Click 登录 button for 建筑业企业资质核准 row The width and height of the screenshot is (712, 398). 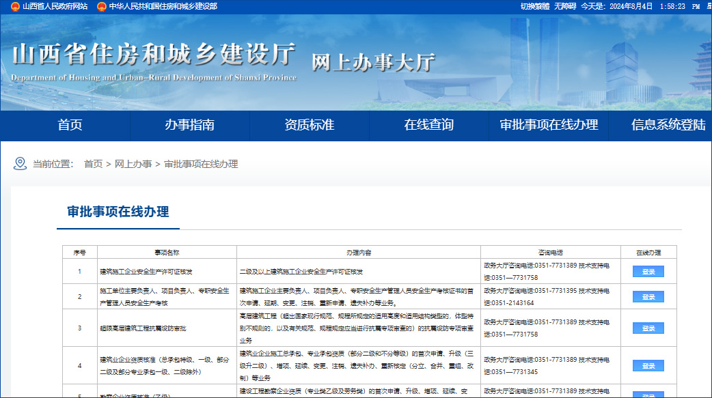point(648,366)
